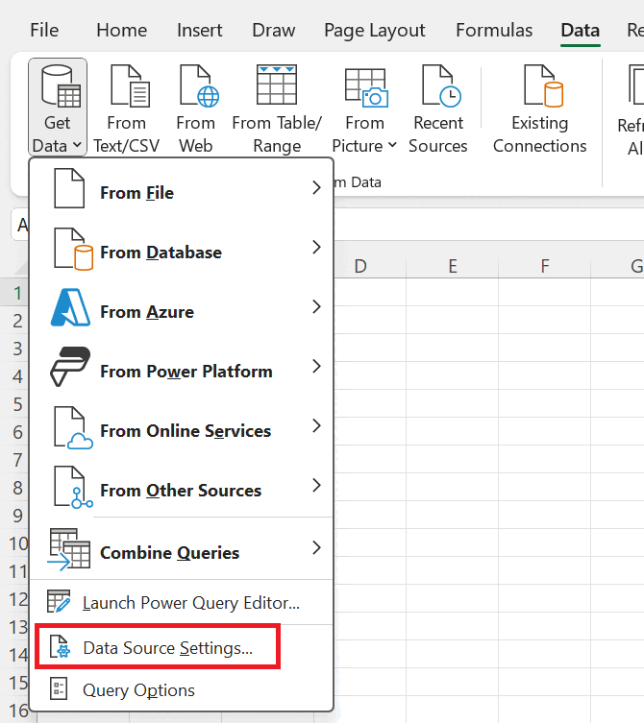Expand the From Picture dropdown arrow
The image size is (644, 723).
point(392,145)
